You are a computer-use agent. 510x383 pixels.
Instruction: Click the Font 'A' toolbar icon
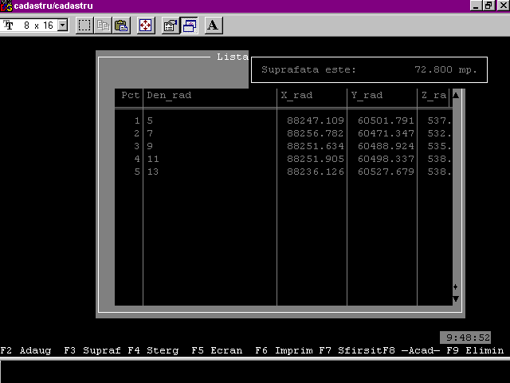pyautogui.click(x=213, y=26)
